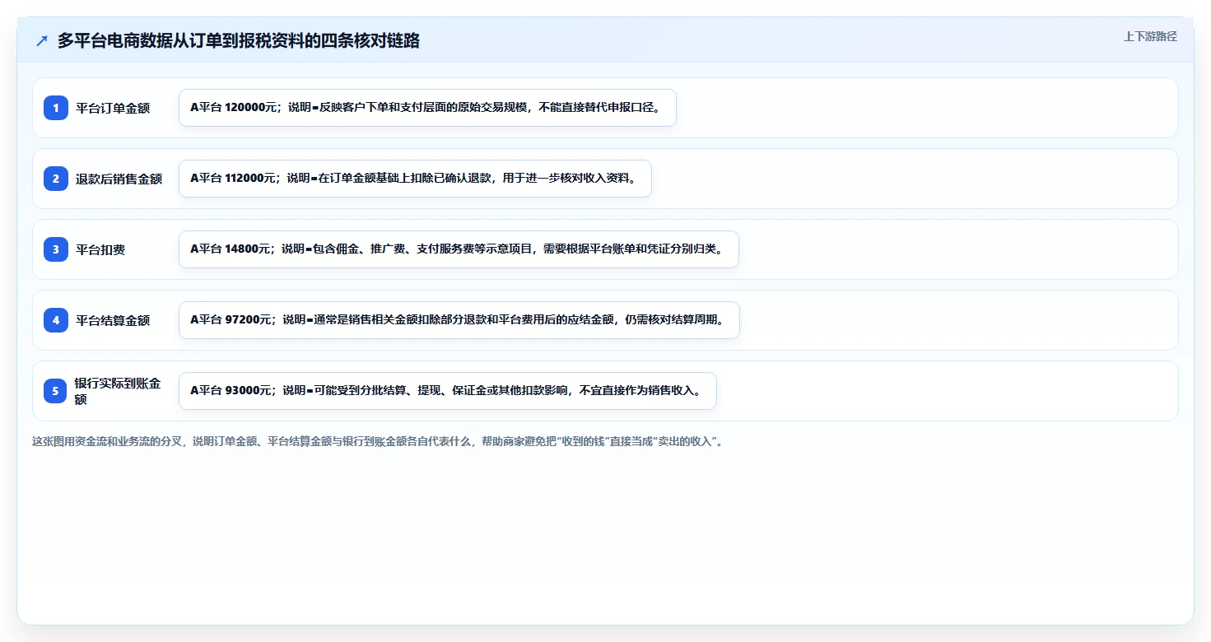This screenshot has height=642, width=1211.
Task: Click the title 多平台电商数据从订单到报税资料的四条核对链路
Action: 239,40
